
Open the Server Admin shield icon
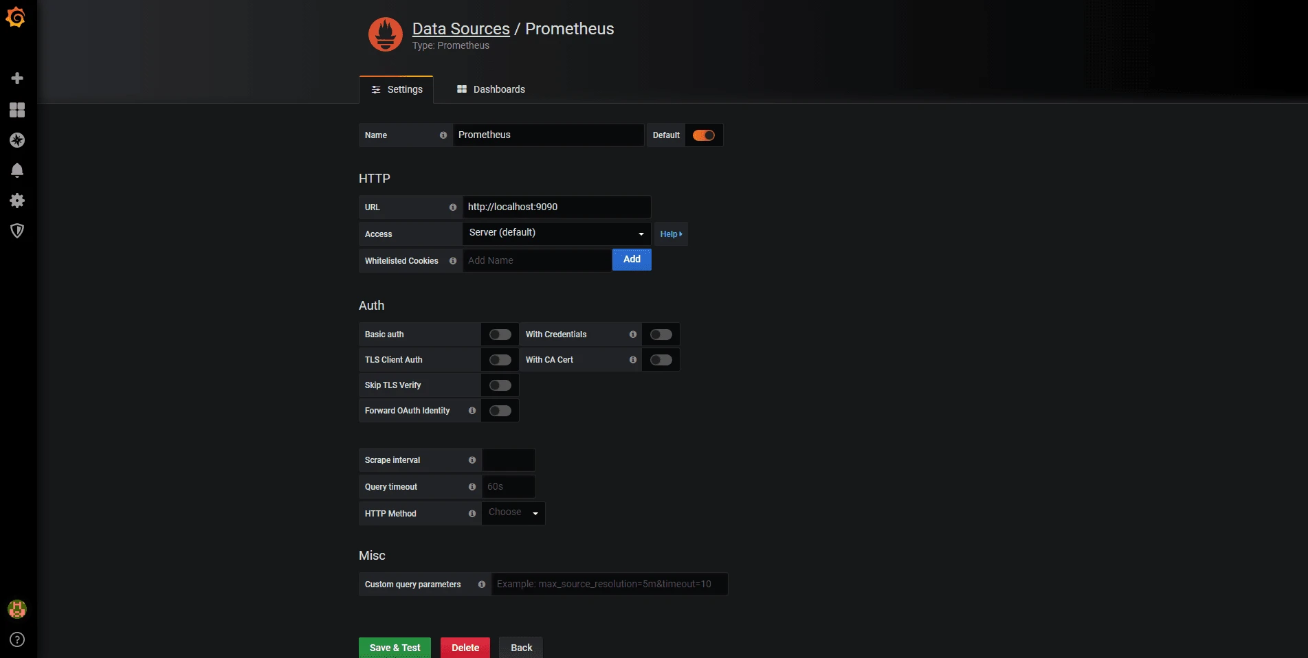[x=17, y=231]
